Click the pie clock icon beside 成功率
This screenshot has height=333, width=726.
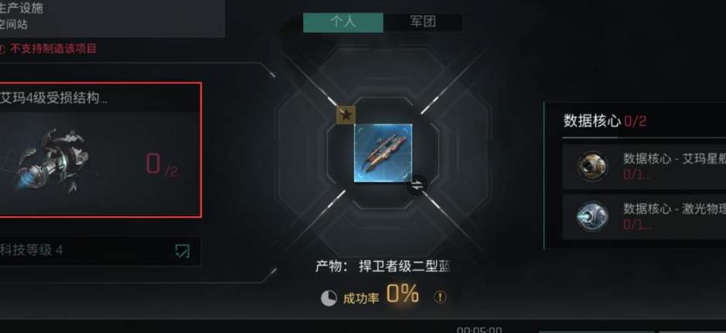coord(329,298)
